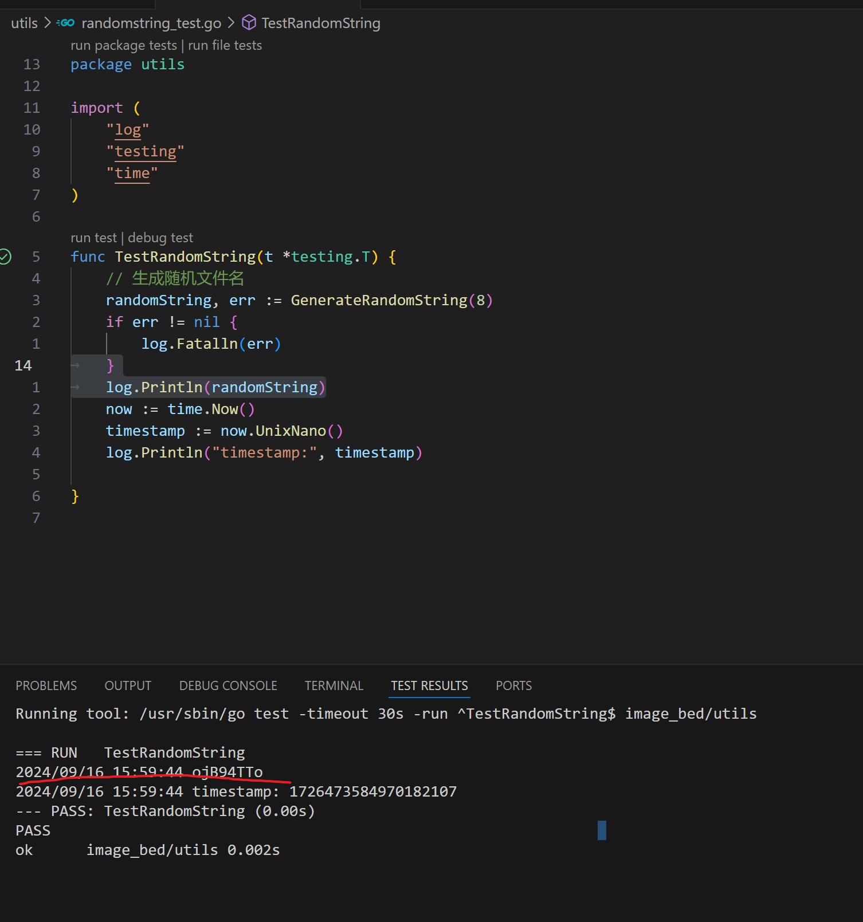Screen dimensions: 863x922
Task: Open the OUTPUT panel tab
Action: pos(128,685)
